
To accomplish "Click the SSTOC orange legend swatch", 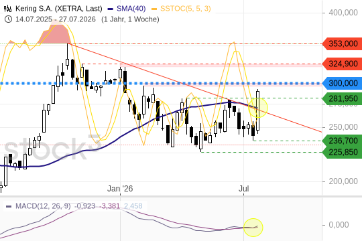I will point(154,9).
